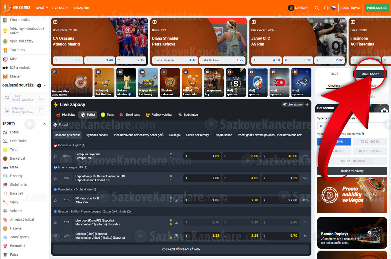This screenshot has height=259, width=391.
Task: Open Lední hokej in sidebar
Action: coord(18,141)
